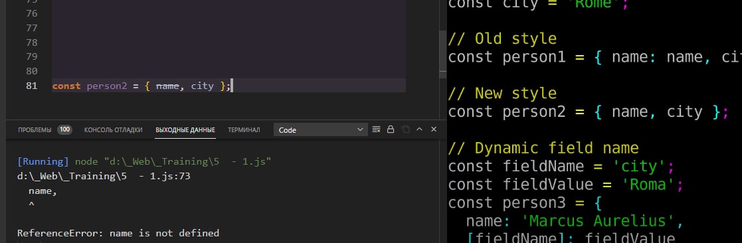Click the open log file icon
This screenshot has height=243, width=742.
tap(405, 129)
